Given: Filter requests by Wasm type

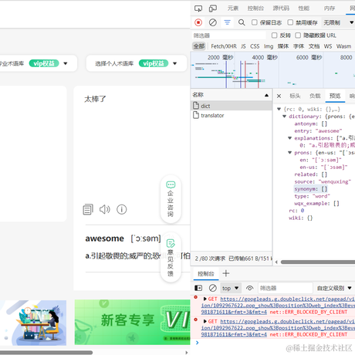Looking at the screenshot, I should 343,46.
